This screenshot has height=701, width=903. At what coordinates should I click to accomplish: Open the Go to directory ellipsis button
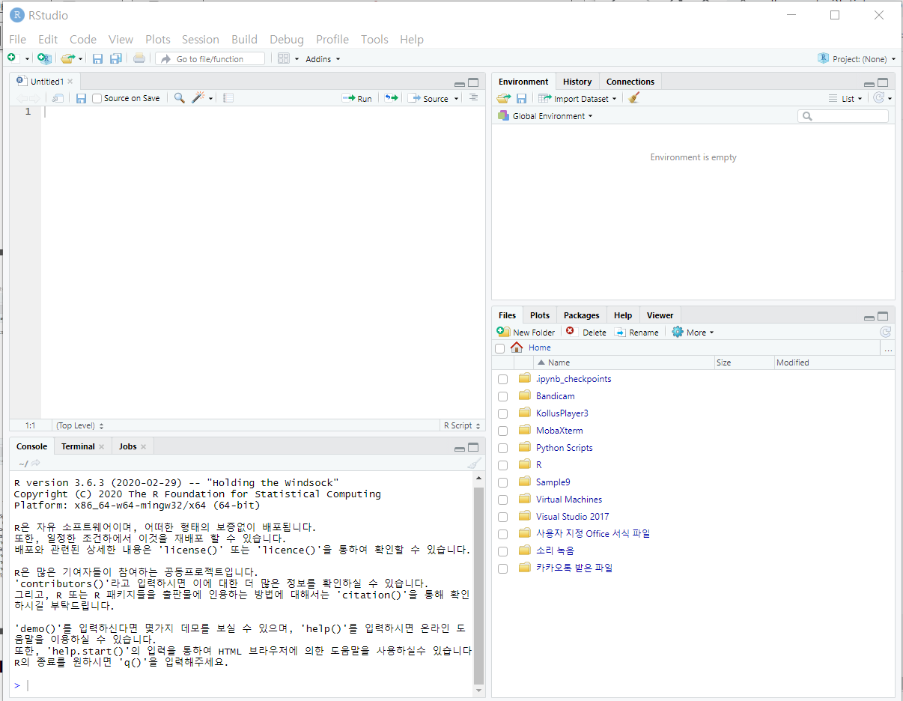coord(888,348)
